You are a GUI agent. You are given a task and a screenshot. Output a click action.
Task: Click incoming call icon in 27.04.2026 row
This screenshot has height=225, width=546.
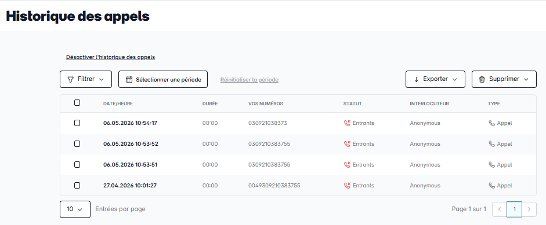(347, 186)
